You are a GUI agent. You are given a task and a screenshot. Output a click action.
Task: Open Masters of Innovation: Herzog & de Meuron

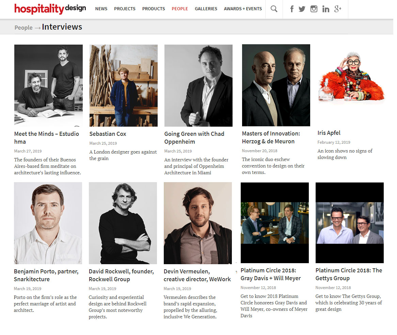click(271, 137)
